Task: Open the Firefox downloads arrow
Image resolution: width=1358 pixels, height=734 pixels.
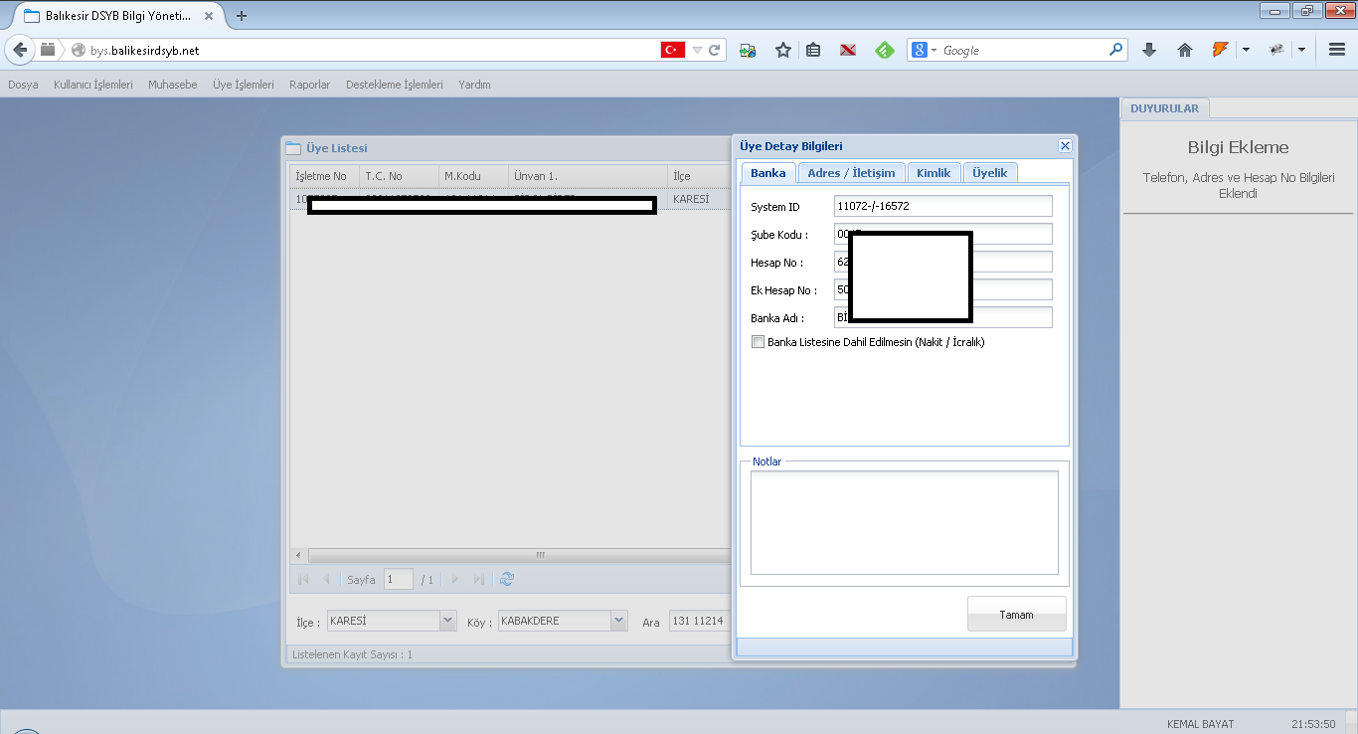Action: click(x=1149, y=50)
